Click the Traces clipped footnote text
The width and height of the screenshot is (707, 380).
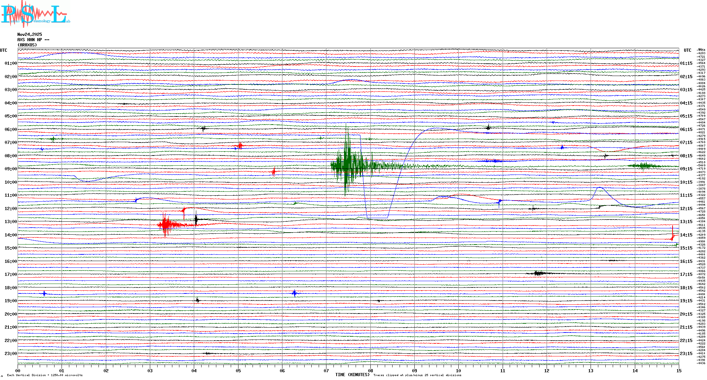[x=417, y=375]
